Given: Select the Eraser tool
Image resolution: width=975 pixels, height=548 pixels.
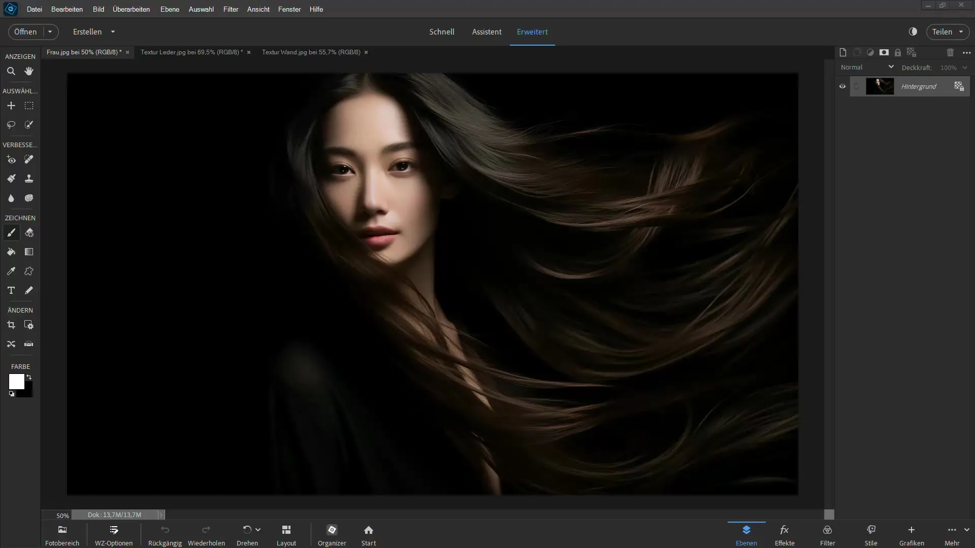Looking at the screenshot, I should (x=29, y=232).
